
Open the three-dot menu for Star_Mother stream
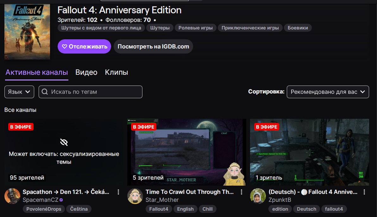pyautogui.click(x=242, y=192)
